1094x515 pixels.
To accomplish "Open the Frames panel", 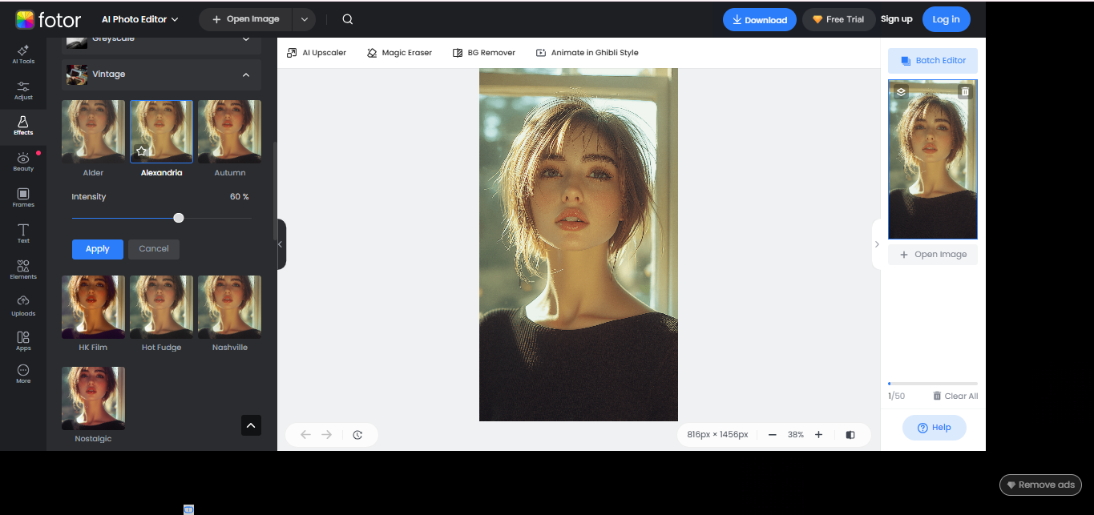I will pos(22,198).
